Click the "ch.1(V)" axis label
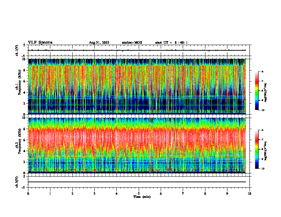 [x=17, y=50]
